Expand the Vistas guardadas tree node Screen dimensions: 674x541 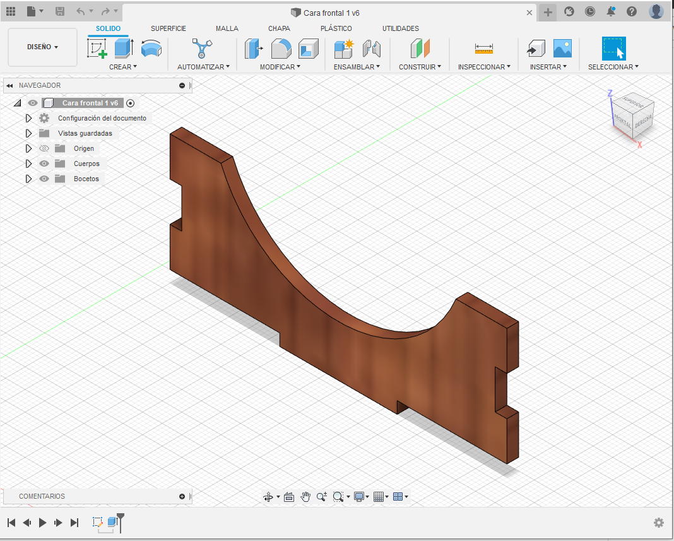28,133
